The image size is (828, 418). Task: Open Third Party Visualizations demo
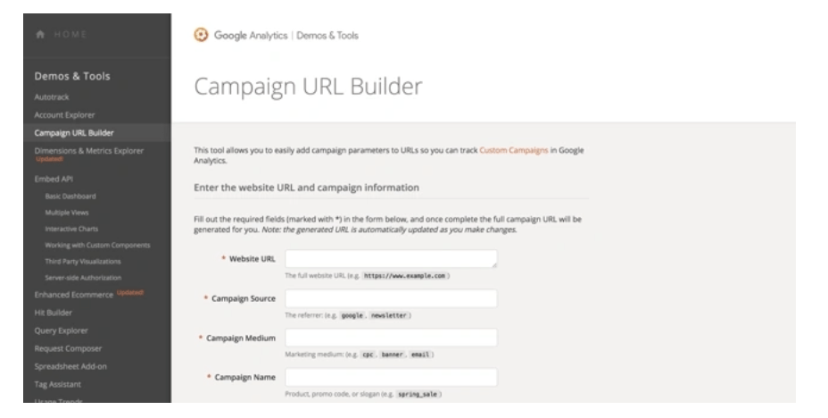(x=83, y=262)
